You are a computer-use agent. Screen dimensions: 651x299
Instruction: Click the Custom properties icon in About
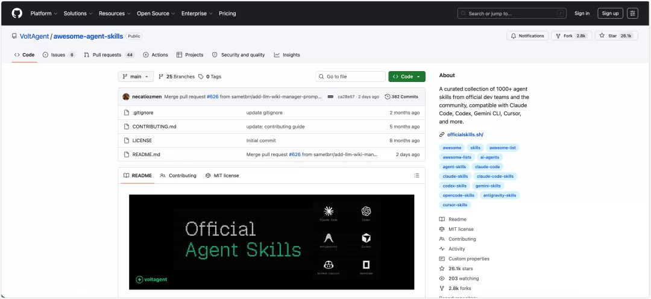[x=442, y=259]
